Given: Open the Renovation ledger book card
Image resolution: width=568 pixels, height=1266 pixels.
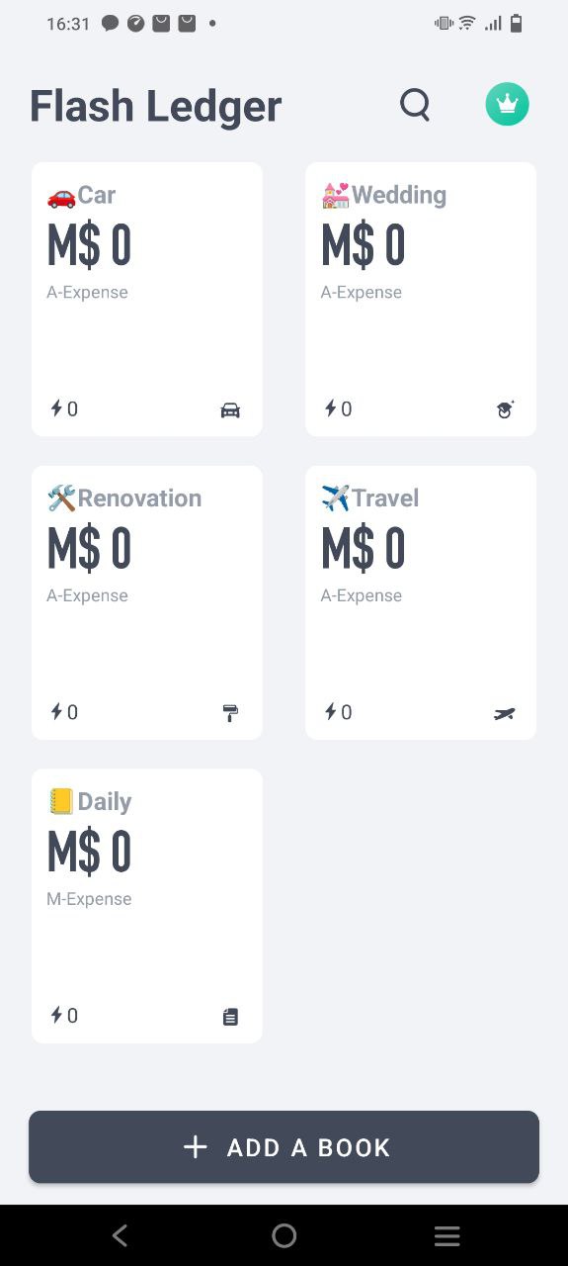Looking at the screenshot, I should click(147, 602).
